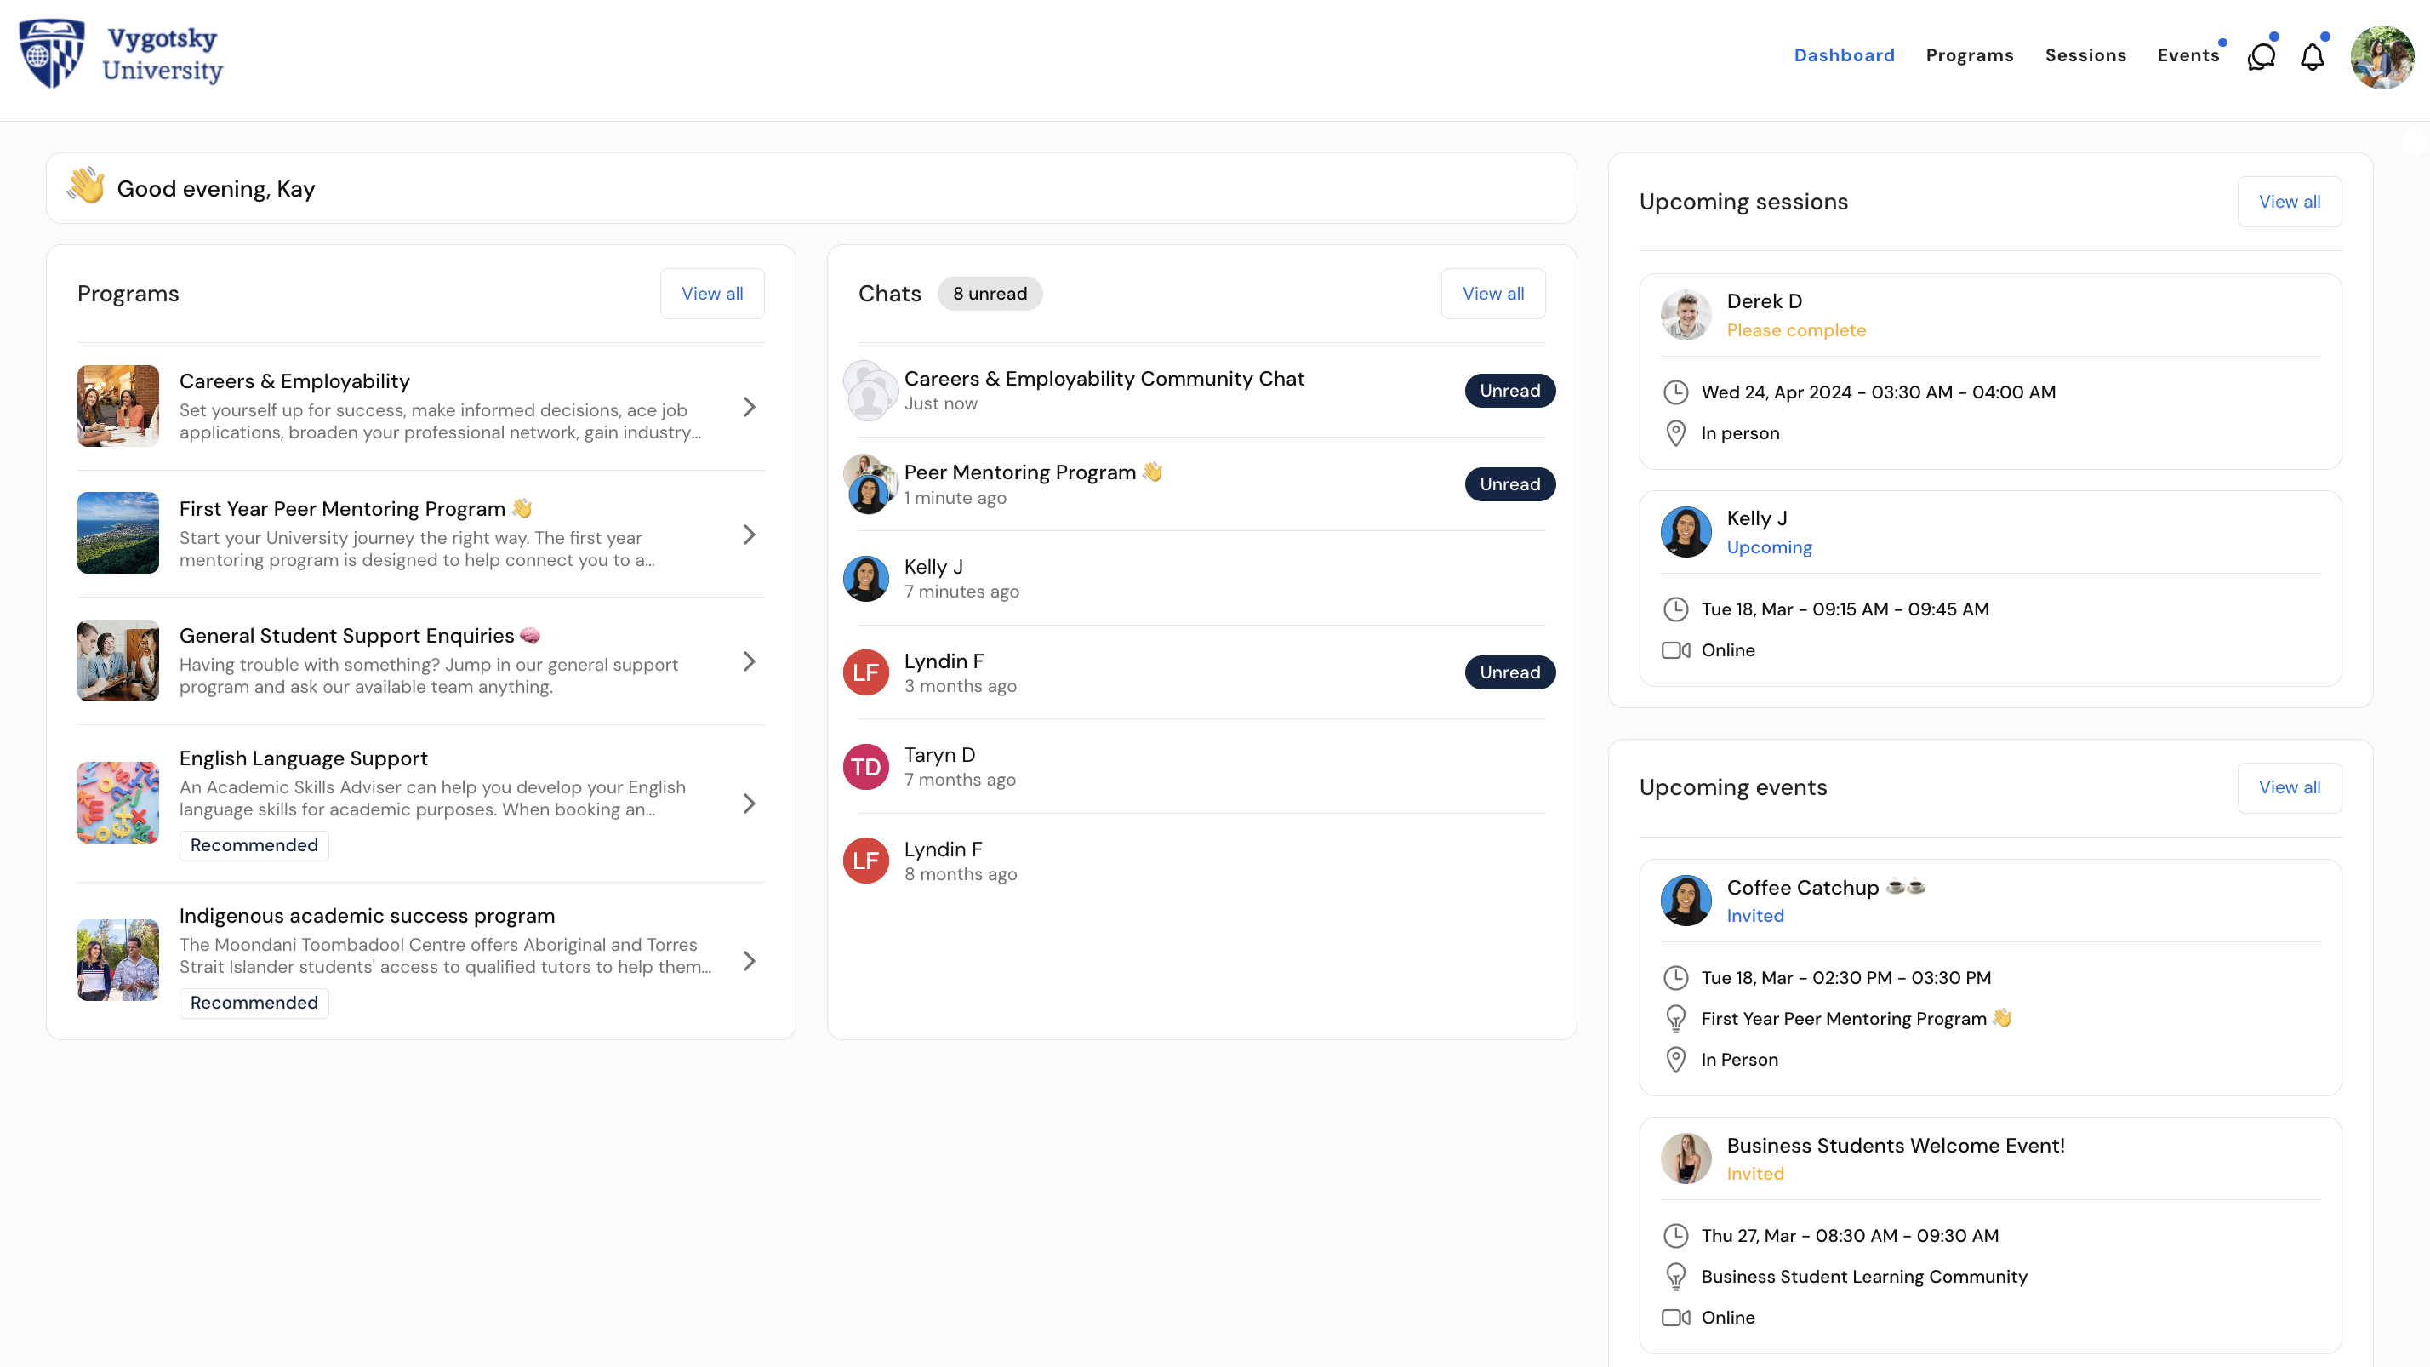This screenshot has width=2430, height=1367.
Task: Click the 8 unread chats badge
Action: [x=990, y=294]
